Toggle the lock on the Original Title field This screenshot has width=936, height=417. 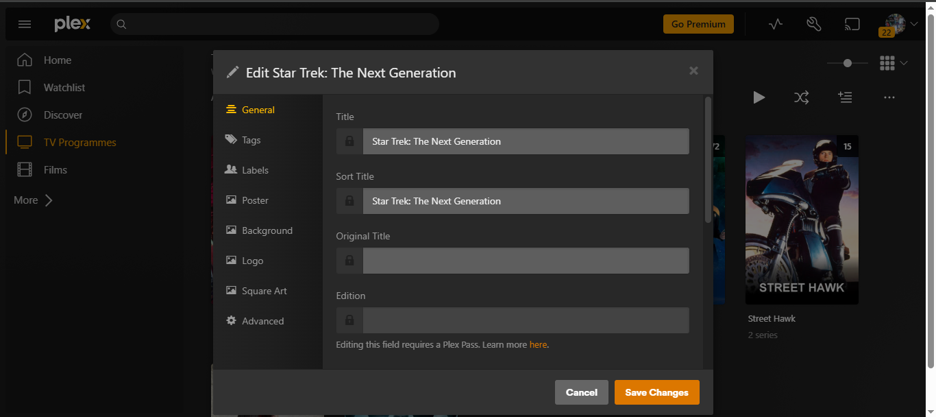coord(349,261)
